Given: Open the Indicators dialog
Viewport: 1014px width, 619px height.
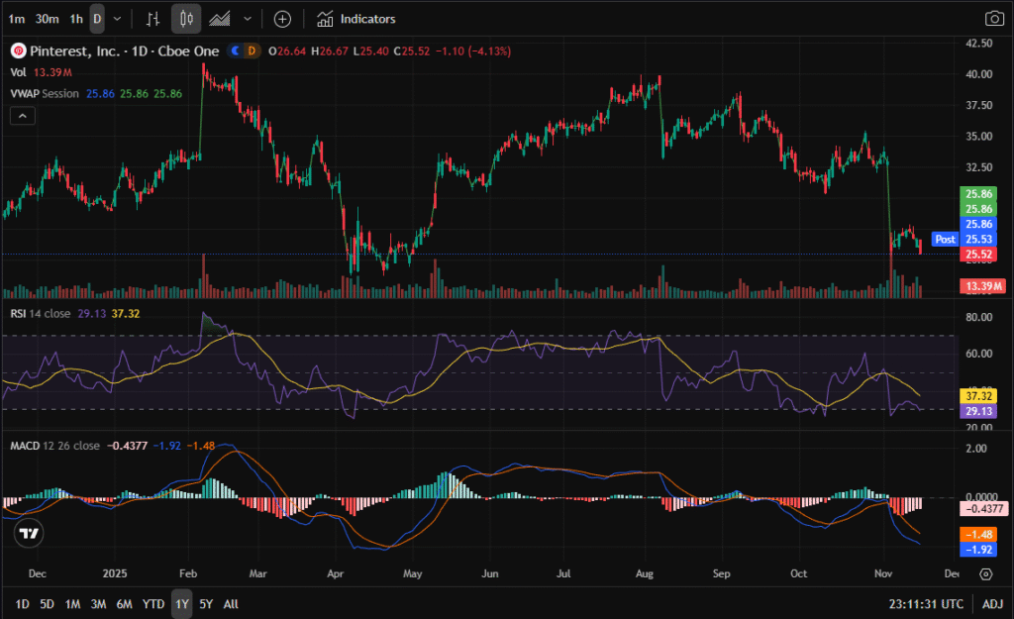Looking at the screenshot, I should (356, 19).
